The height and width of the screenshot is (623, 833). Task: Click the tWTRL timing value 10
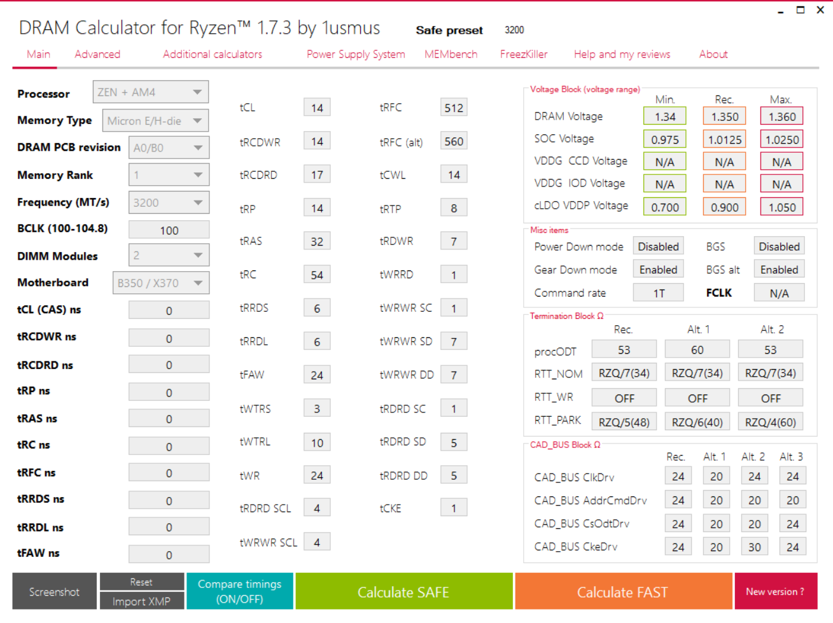(x=317, y=442)
